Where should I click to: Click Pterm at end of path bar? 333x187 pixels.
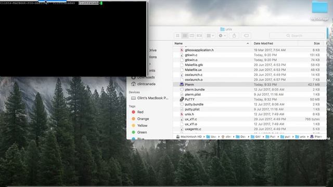316,137
